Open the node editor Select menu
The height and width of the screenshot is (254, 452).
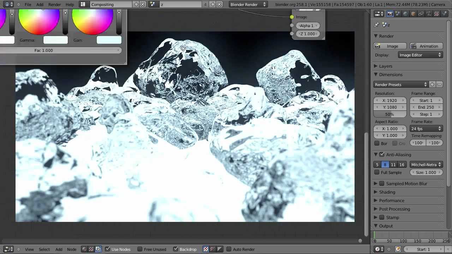pyautogui.click(x=44, y=249)
